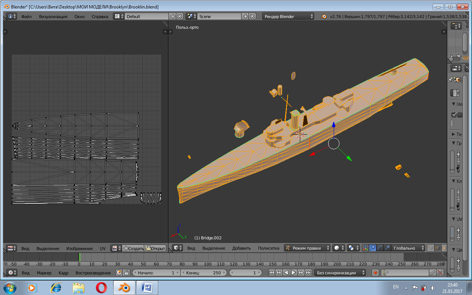Delete the Default screen layout
Image resolution: width=472 pixels, height=295 pixels.
180,16
